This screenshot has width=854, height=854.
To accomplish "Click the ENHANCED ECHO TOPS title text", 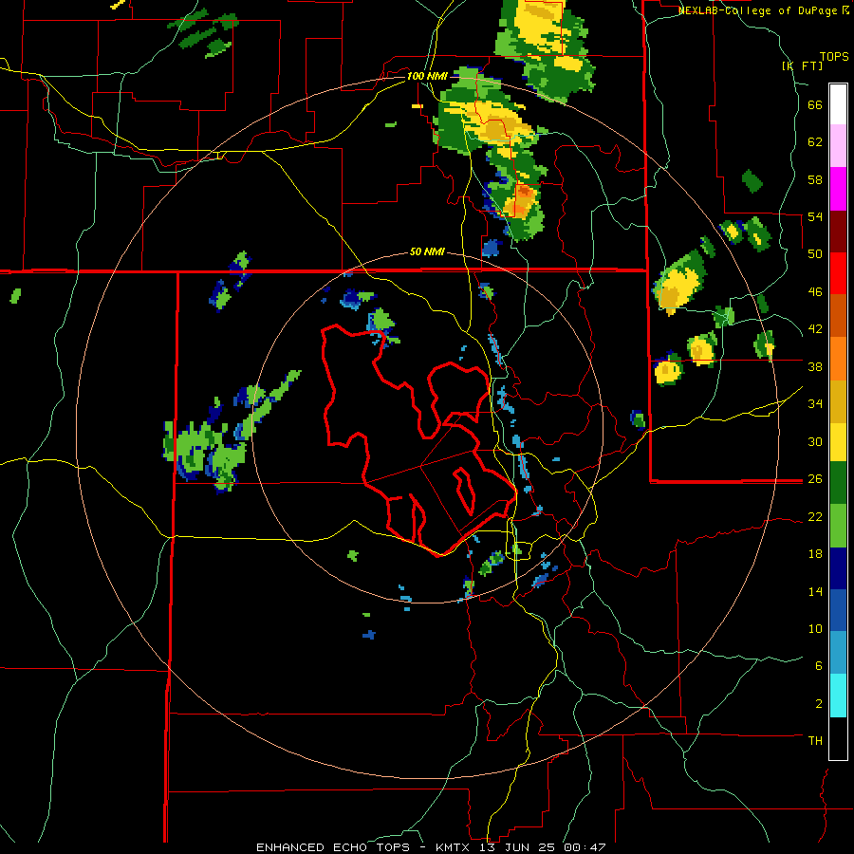I will pos(333,847).
